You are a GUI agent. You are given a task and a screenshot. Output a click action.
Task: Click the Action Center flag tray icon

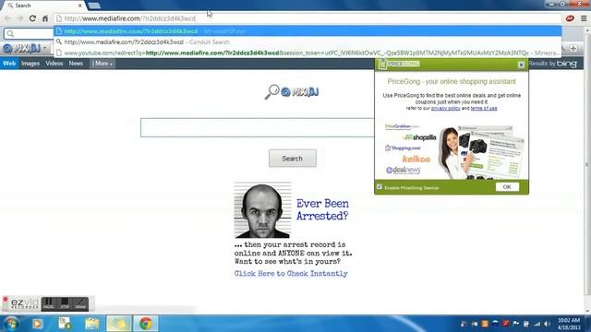[516, 324]
